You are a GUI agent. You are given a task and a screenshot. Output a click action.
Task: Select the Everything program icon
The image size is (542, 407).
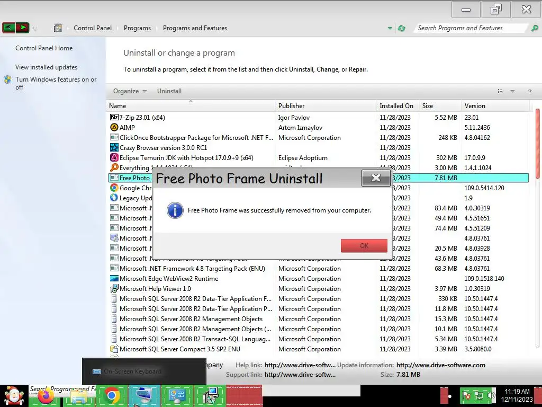tap(114, 167)
